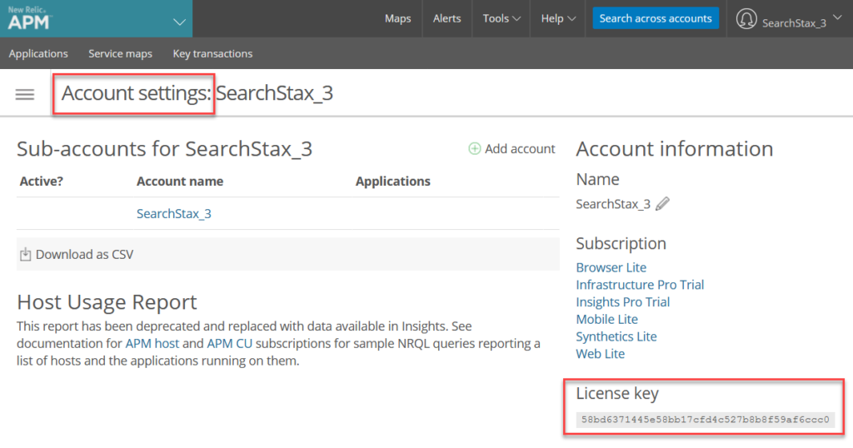This screenshot has width=853, height=448.
Task: Open the Mobile Lite subscription
Action: click(606, 319)
